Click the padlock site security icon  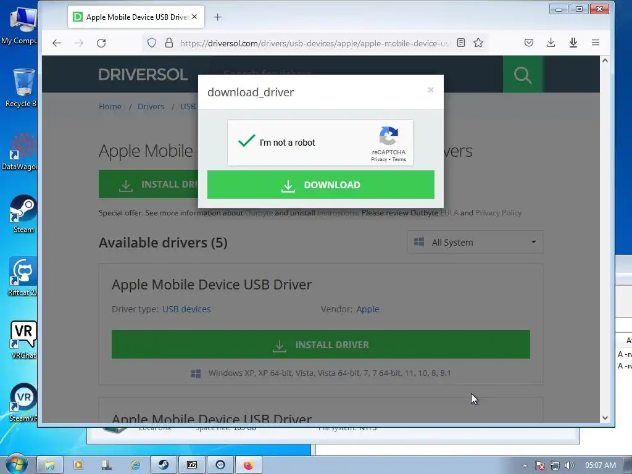[x=169, y=43]
